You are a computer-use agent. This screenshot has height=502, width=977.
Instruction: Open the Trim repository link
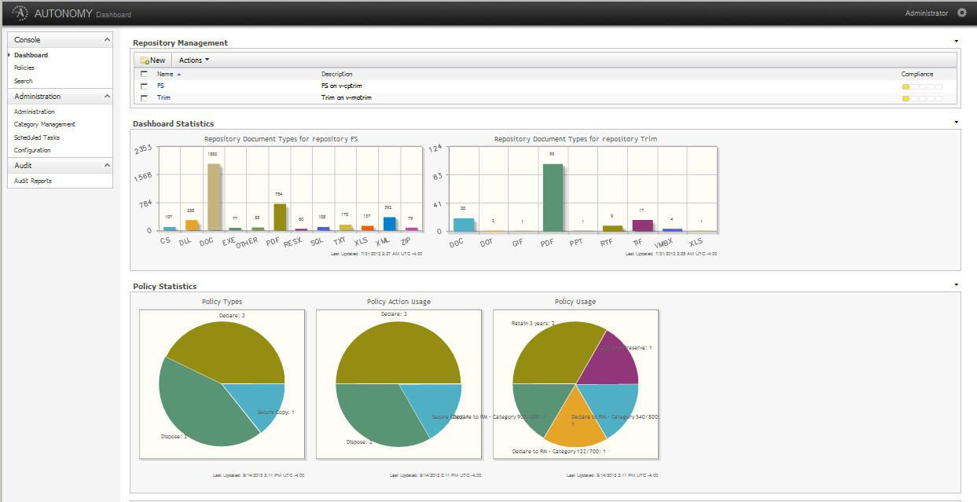(163, 98)
